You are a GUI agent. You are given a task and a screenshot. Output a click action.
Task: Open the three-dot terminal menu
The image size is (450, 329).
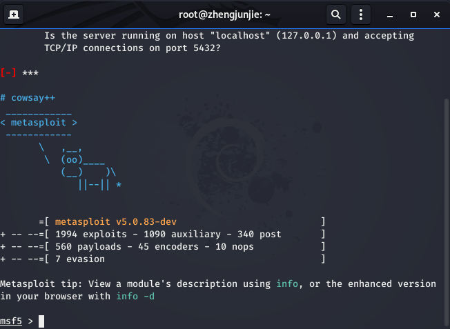point(361,14)
